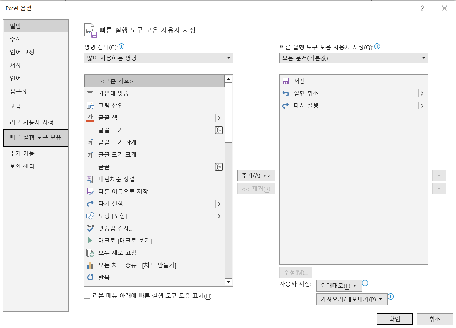Image resolution: width=456 pixels, height=328 pixels.
Task: Click the 수정(M)... button
Action: (296, 272)
